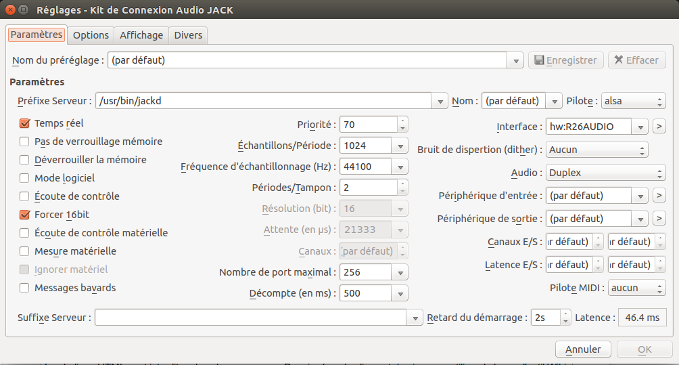
Task: Click the arrow button next to Périphérique d'entrée
Action: click(659, 195)
